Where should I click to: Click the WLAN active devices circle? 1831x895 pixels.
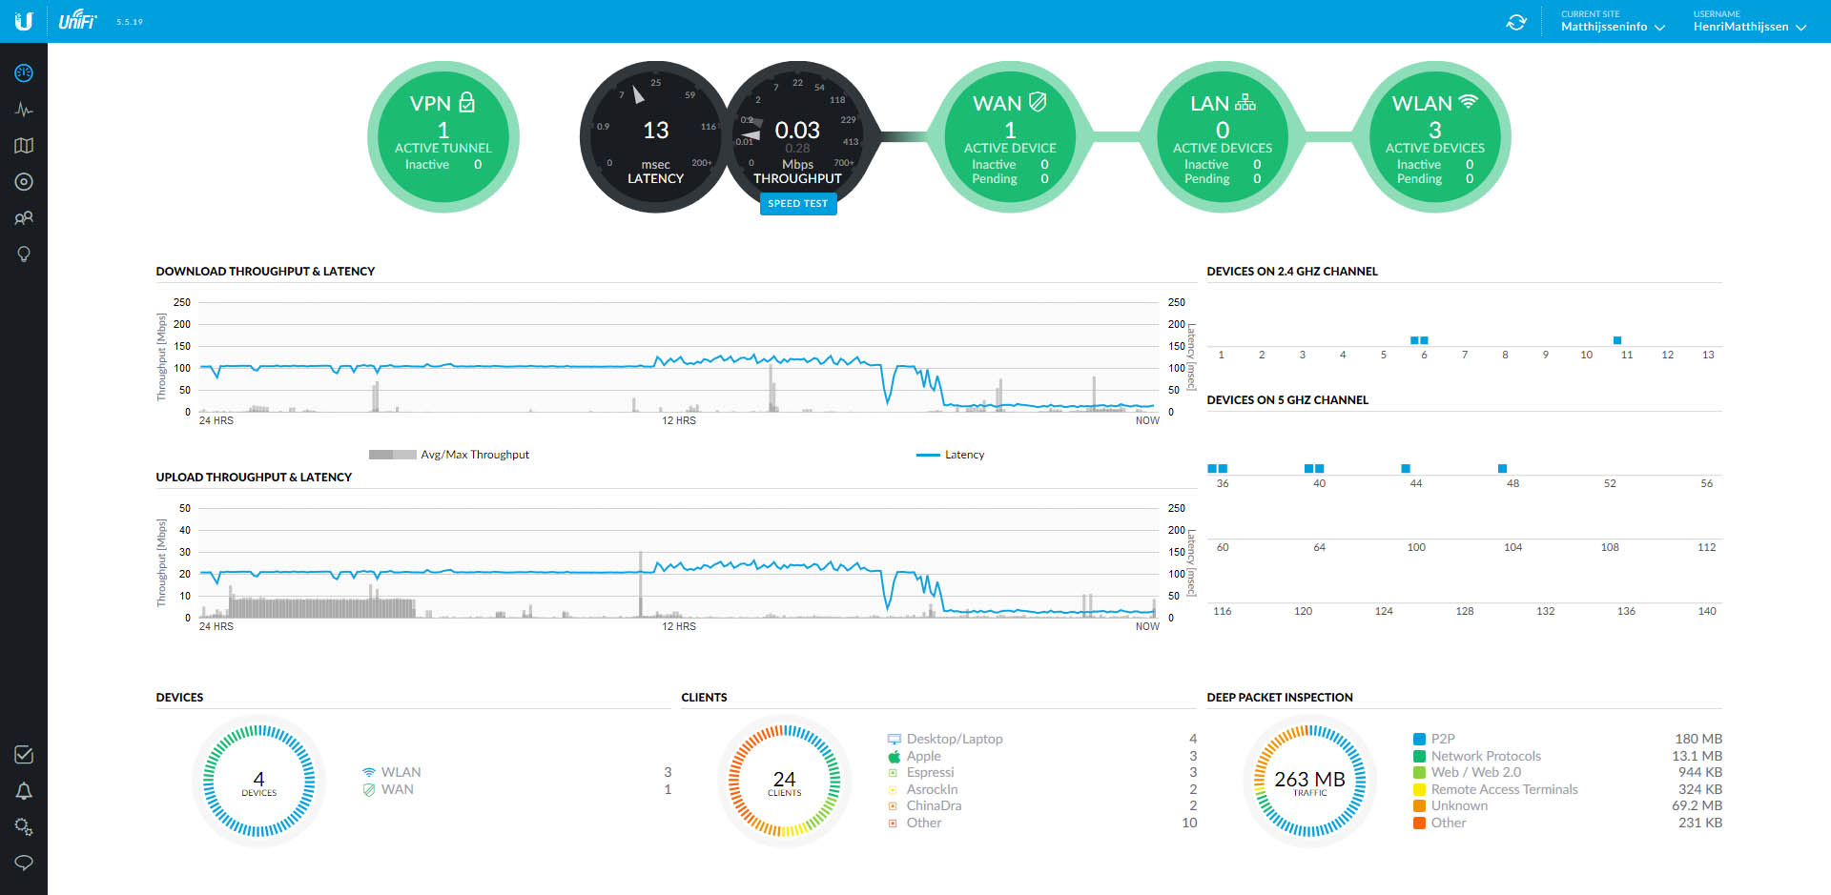1434,137
